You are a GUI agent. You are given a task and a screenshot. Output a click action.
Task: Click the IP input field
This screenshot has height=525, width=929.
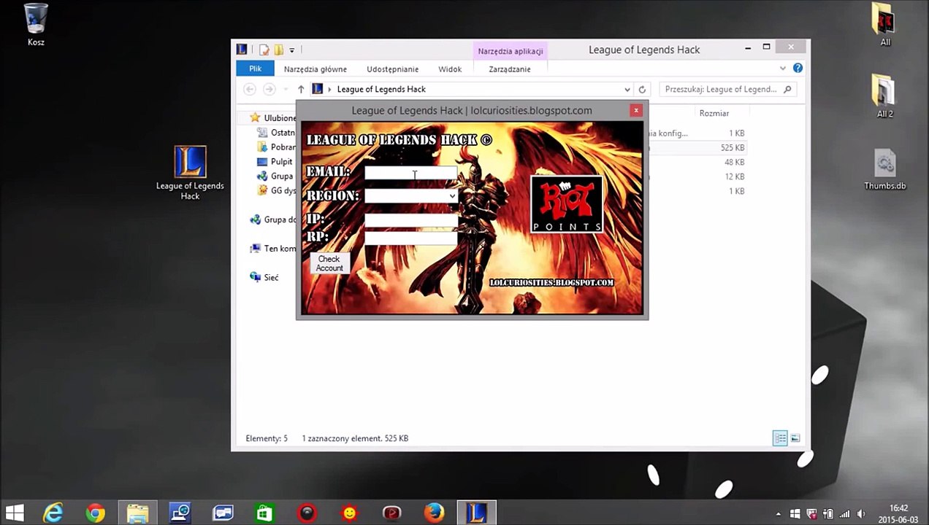pyautogui.click(x=410, y=219)
